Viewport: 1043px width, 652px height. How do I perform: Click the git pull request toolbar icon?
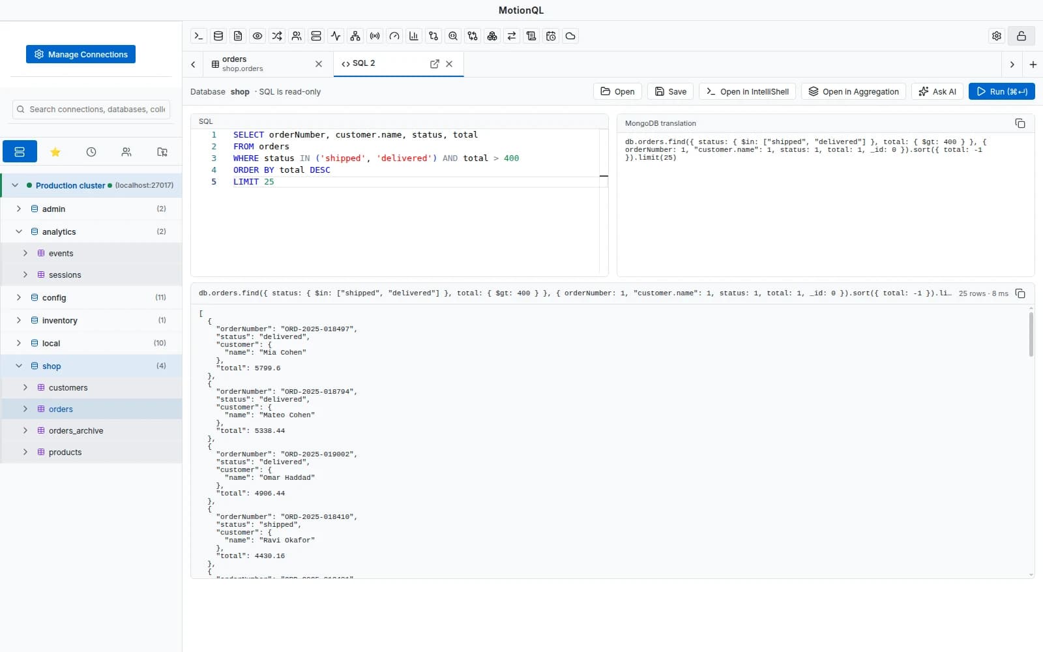(433, 36)
